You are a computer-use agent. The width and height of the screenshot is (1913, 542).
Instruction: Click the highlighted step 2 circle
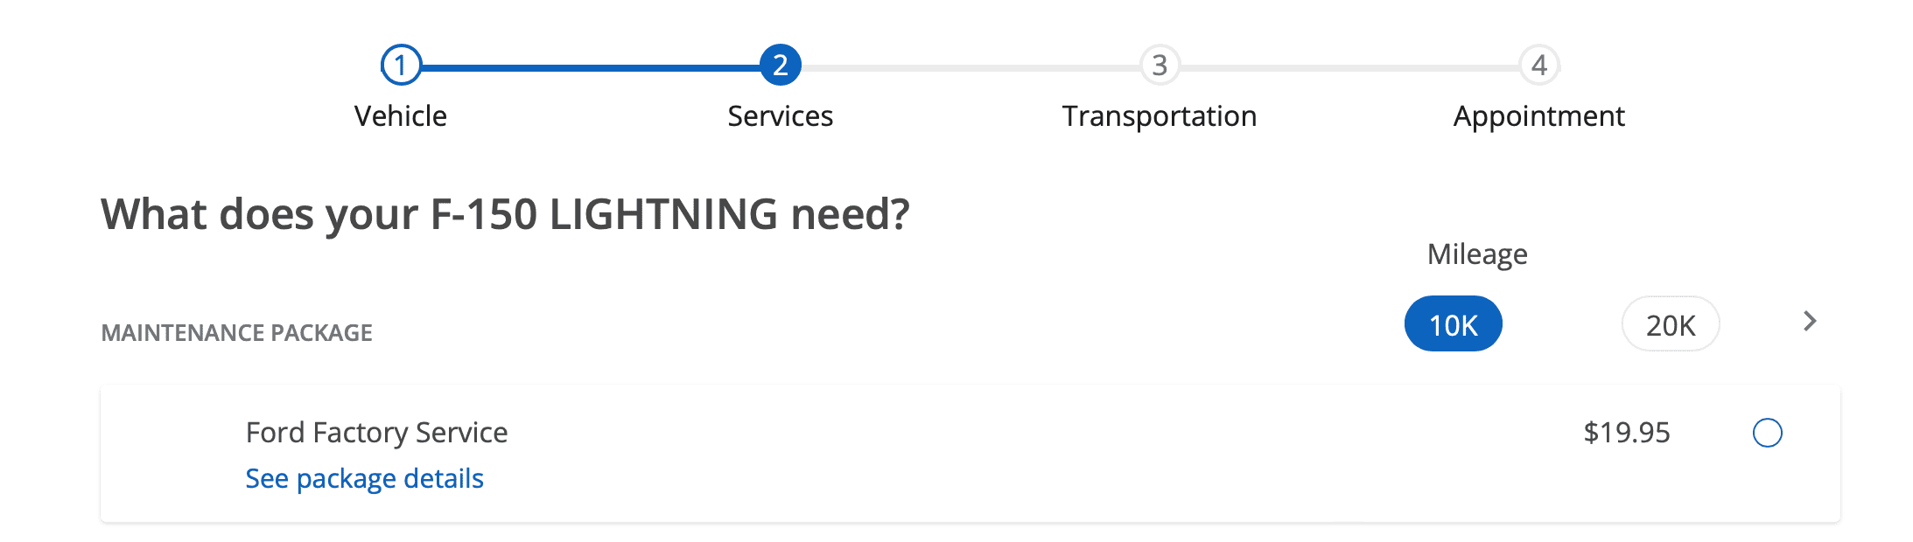pyautogui.click(x=780, y=66)
